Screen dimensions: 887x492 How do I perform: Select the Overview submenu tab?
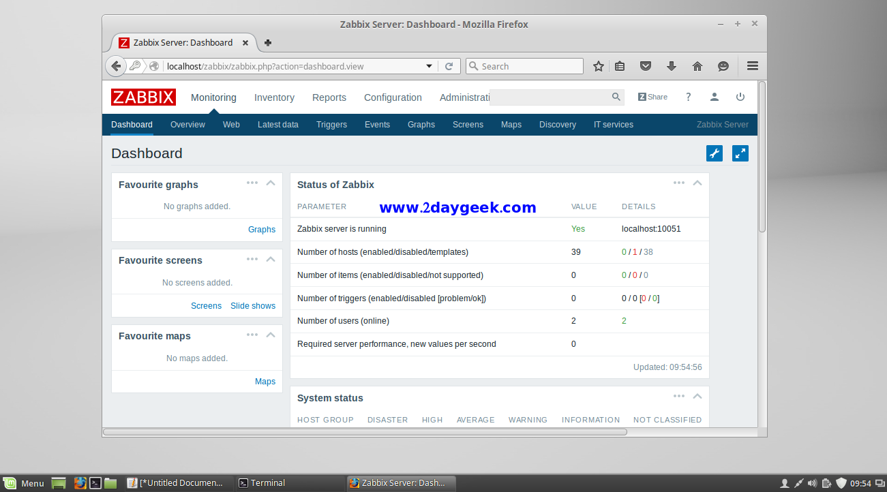187,125
